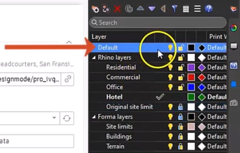Open the color wheel panel icon
The image size is (240, 153).
(x=234, y=28)
